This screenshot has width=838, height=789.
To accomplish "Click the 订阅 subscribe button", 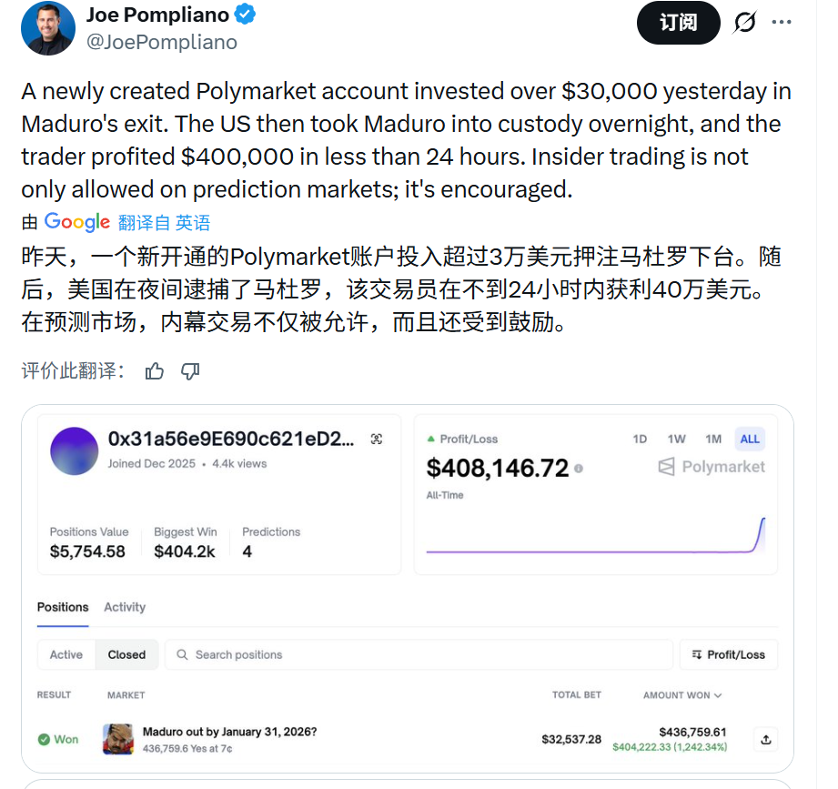I will (678, 23).
